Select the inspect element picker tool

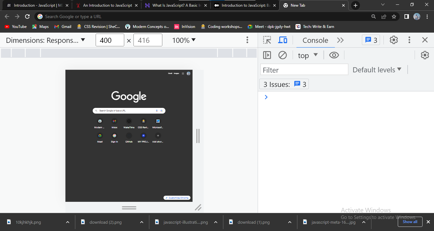coord(267,40)
